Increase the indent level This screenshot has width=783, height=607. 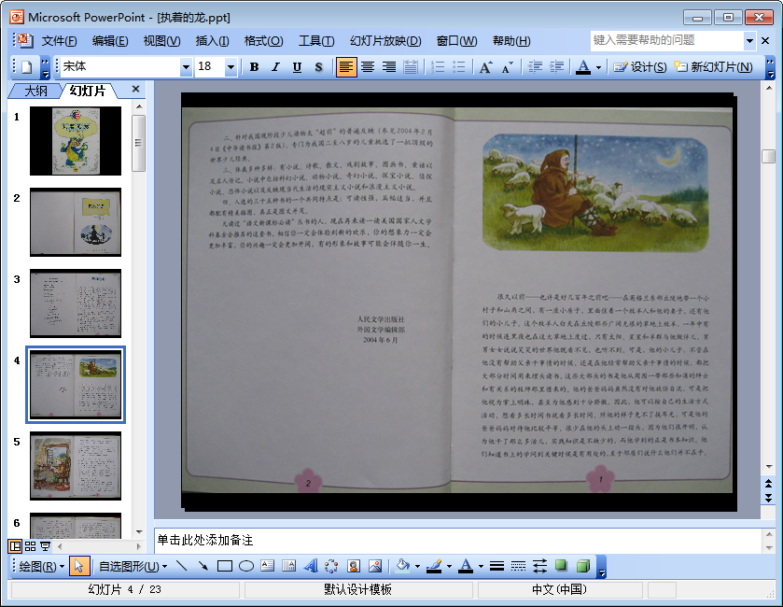pyautogui.click(x=556, y=67)
